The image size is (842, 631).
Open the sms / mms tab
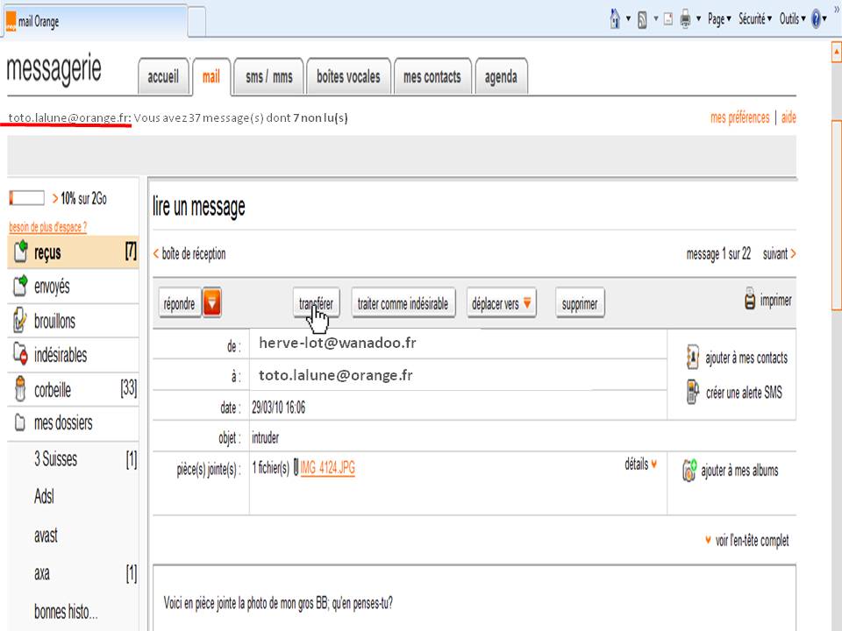point(269,77)
